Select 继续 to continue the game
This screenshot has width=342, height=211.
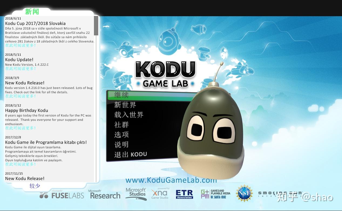pyautogui.click(x=121, y=95)
